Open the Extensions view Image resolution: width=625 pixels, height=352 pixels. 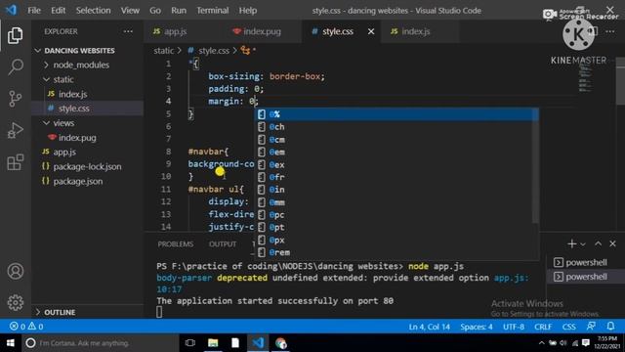(x=16, y=162)
